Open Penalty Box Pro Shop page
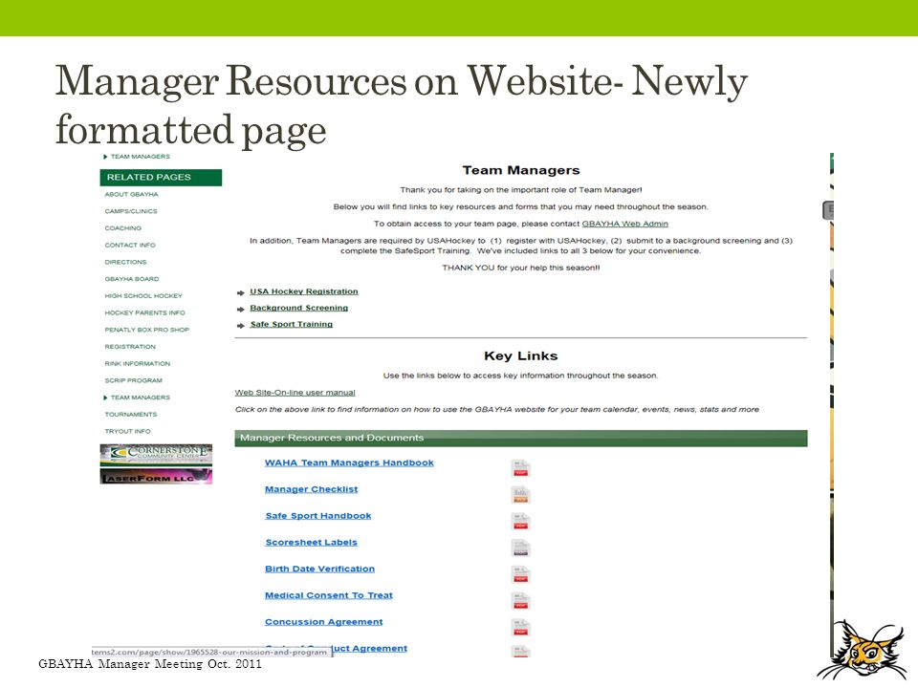This screenshot has width=918, height=688. click(x=147, y=330)
